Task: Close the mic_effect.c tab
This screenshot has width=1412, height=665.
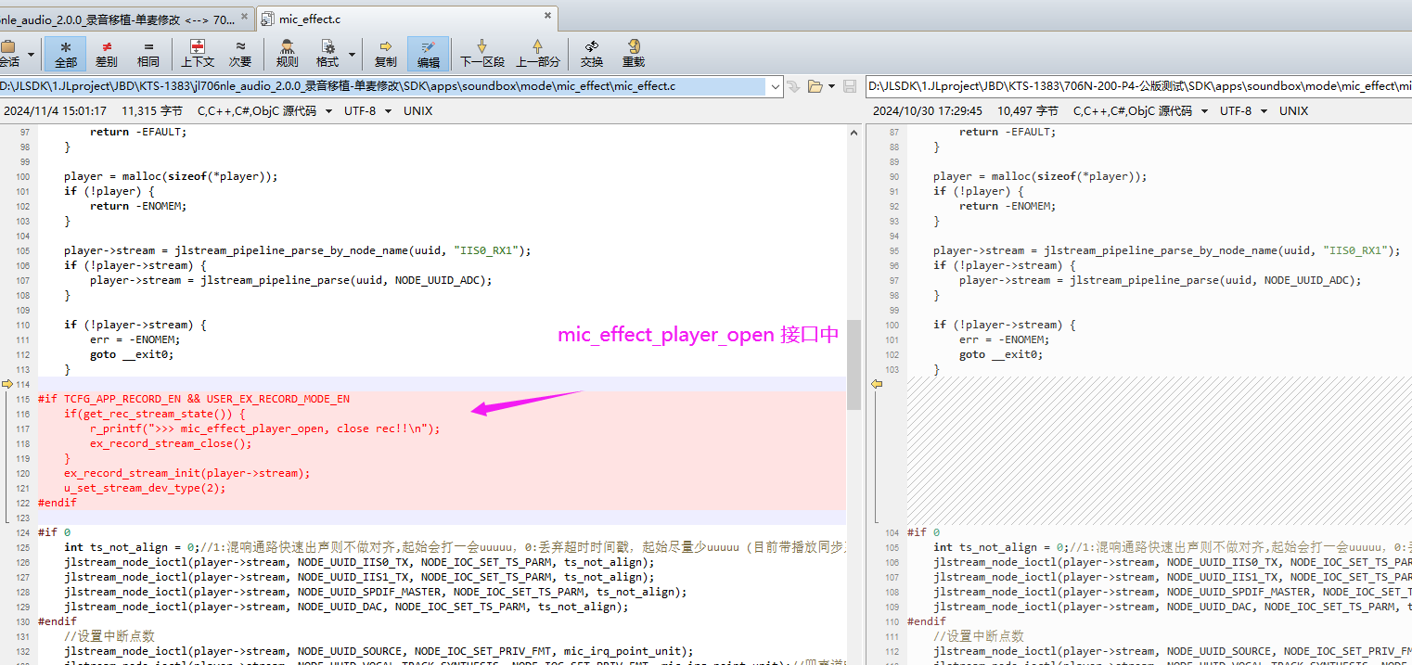Action: (547, 16)
